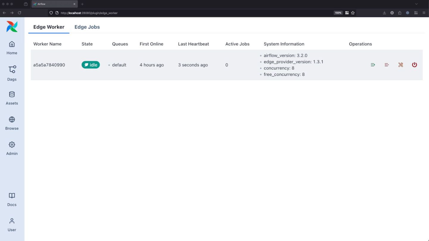Click the Airflow pinwheel logo
429x241 pixels.
coord(12,27)
